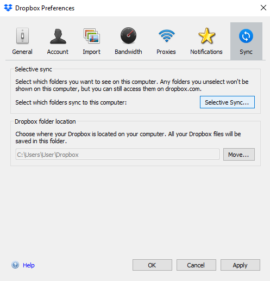Click the "Selective sync" group heading
Viewport: 270px width, 281px height.
pos(33,69)
